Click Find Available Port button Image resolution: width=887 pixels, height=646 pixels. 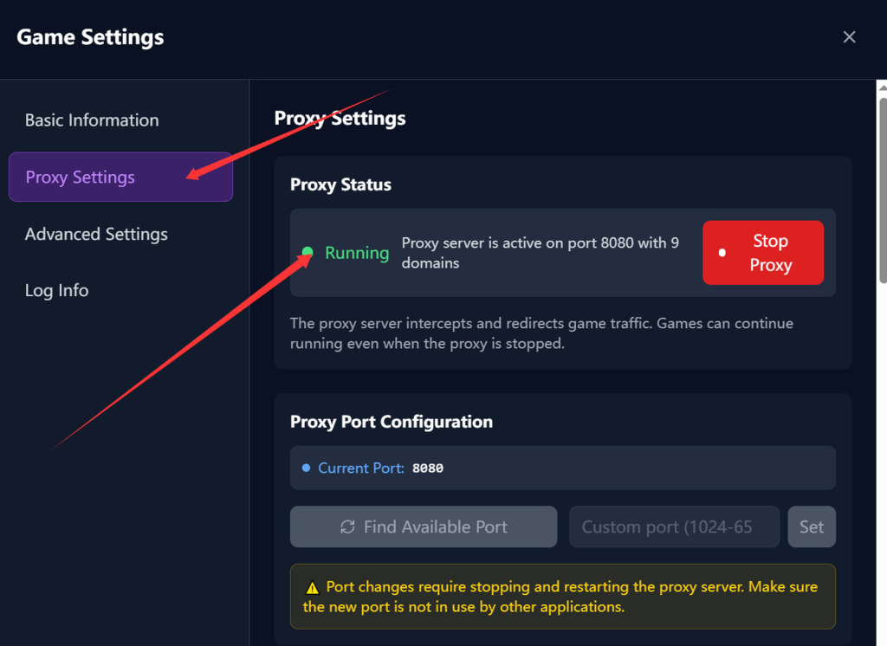click(x=424, y=526)
